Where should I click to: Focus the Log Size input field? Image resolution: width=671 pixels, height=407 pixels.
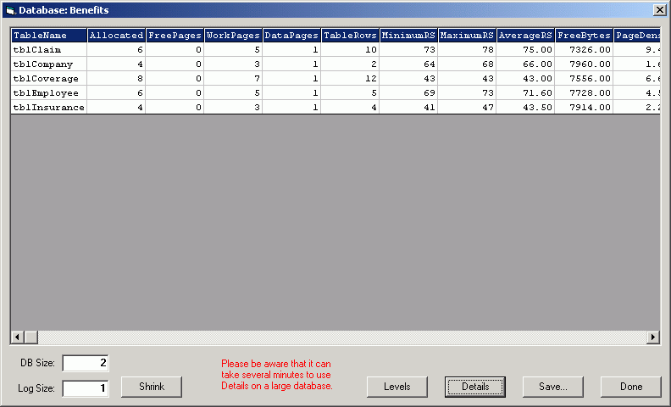click(x=86, y=388)
